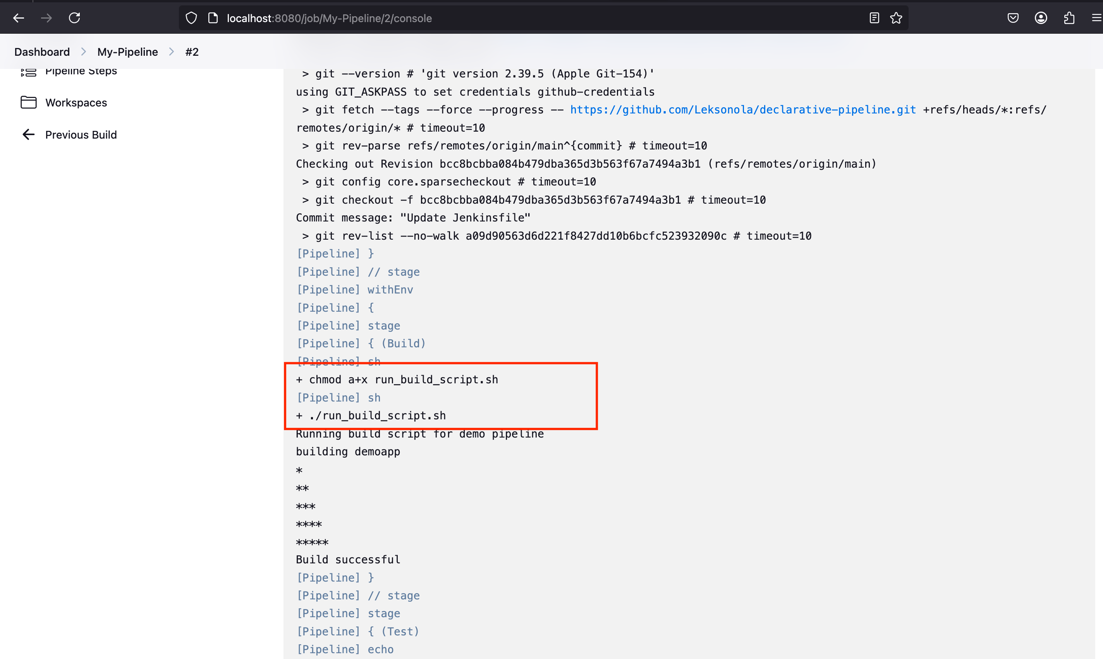The width and height of the screenshot is (1103, 659).
Task: Click the '+ chmod a+x run_build_script.sh' line
Action: 397,380
